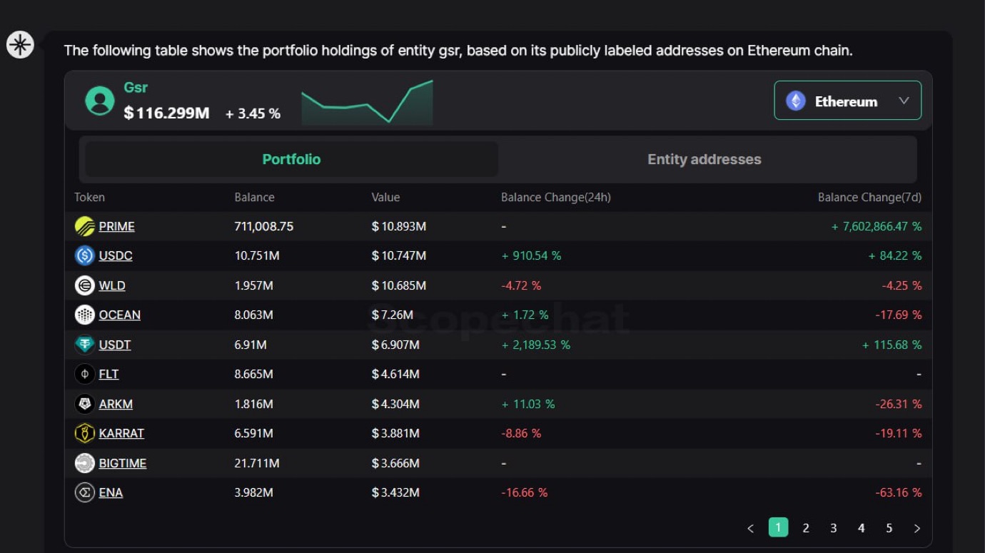Select page 4 in pagination
Viewport: 985px width, 553px height.
[862, 528]
